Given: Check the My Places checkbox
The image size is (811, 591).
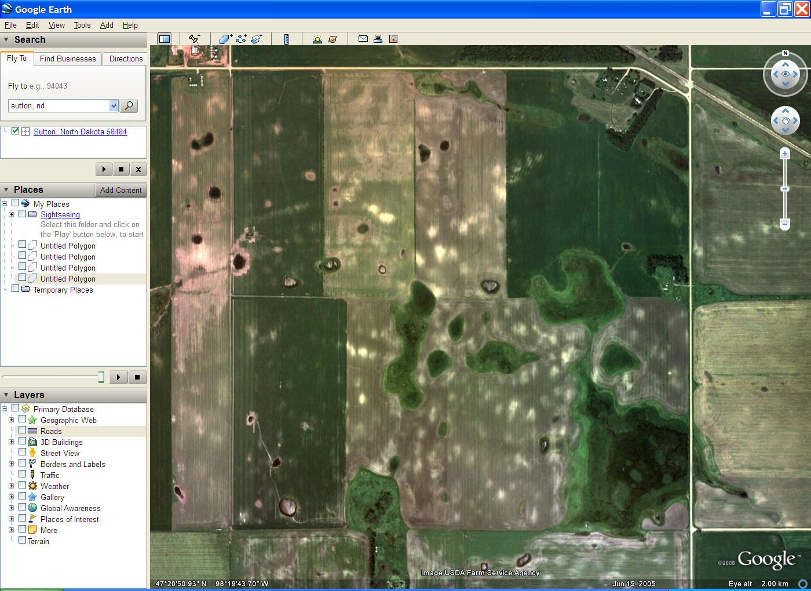Looking at the screenshot, I should [x=16, y=203].
